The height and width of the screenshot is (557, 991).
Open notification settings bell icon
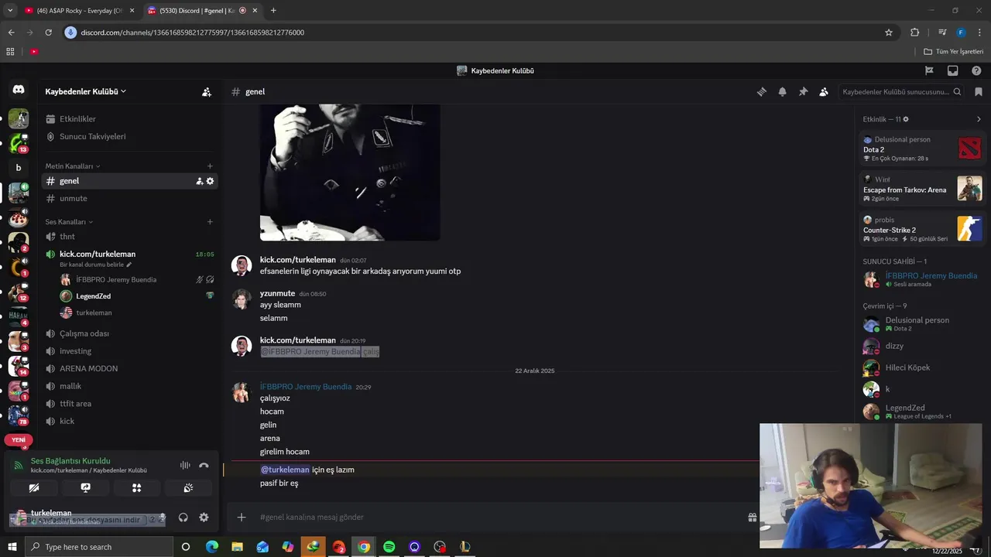[x=783, y=91]
